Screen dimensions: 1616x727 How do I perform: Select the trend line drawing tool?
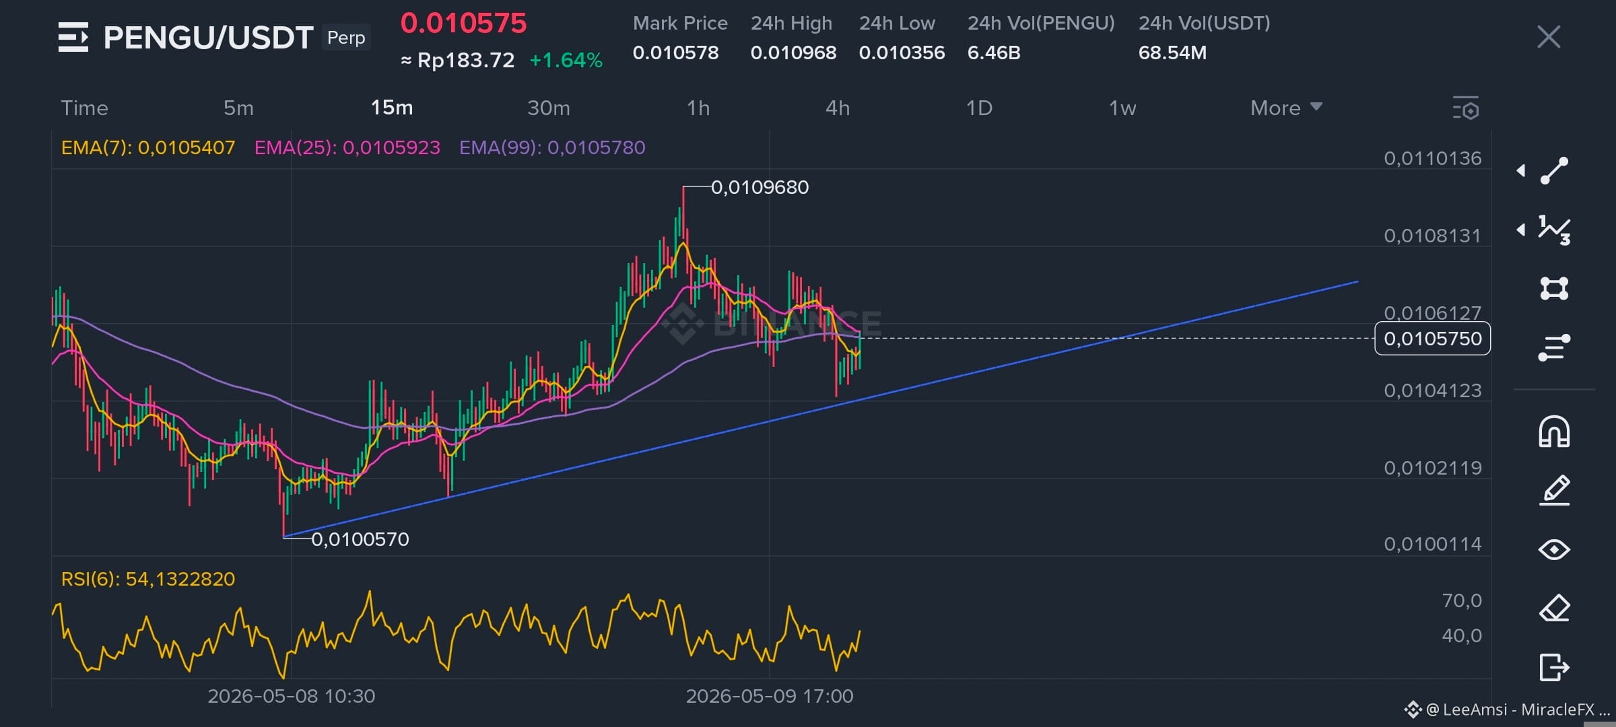coord(1554,171)
